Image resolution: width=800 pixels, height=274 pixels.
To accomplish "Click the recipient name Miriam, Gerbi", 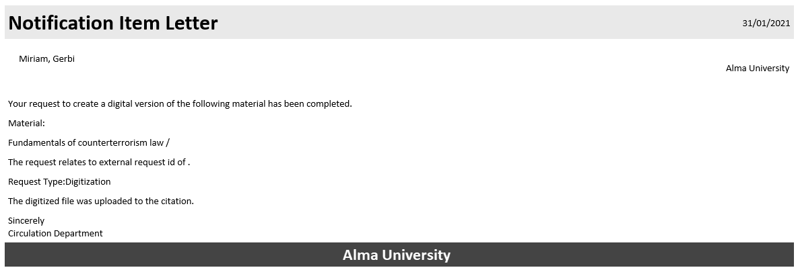I will tap(46, 59).
